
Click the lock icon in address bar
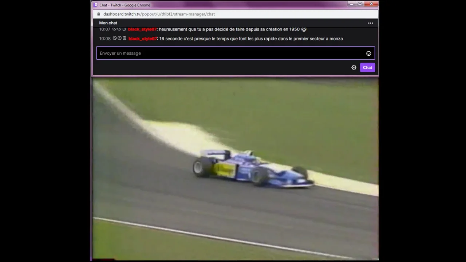tap(98, 14)
